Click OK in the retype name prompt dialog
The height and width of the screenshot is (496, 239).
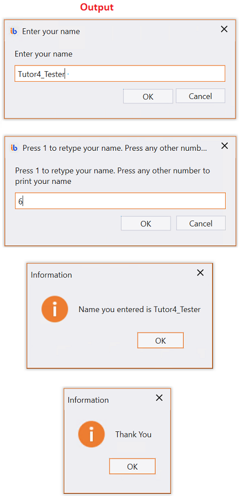(146, 223)
